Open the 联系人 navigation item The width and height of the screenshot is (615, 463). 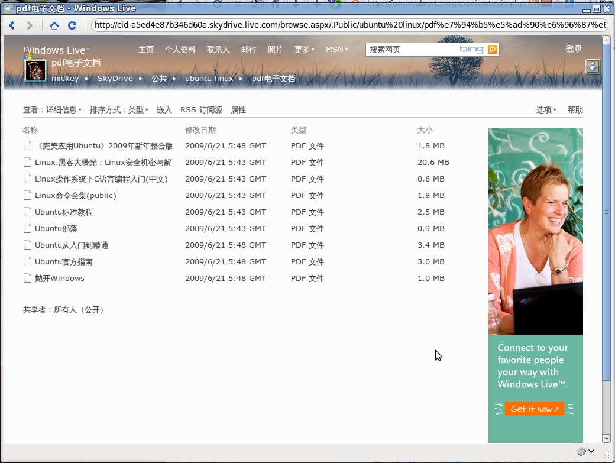click(x=218, y=50)
